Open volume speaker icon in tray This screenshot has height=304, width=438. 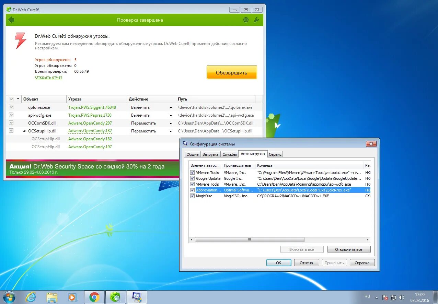pos(401,297)
